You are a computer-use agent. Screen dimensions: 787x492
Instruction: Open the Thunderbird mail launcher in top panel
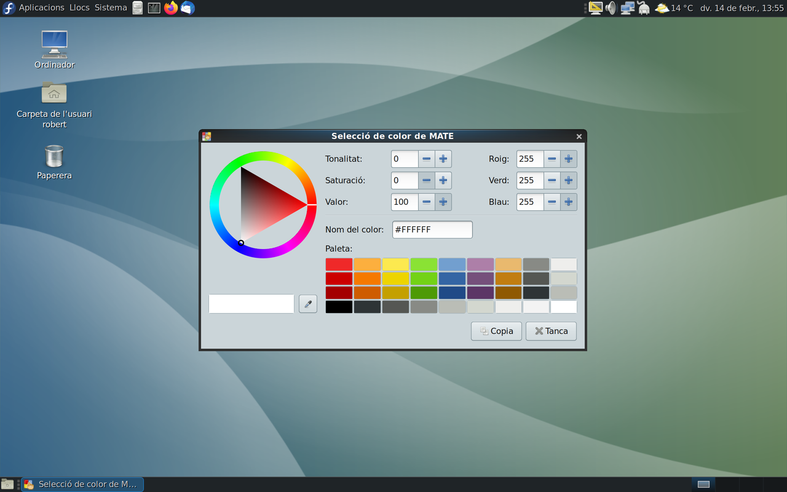(x=188, y=8)
